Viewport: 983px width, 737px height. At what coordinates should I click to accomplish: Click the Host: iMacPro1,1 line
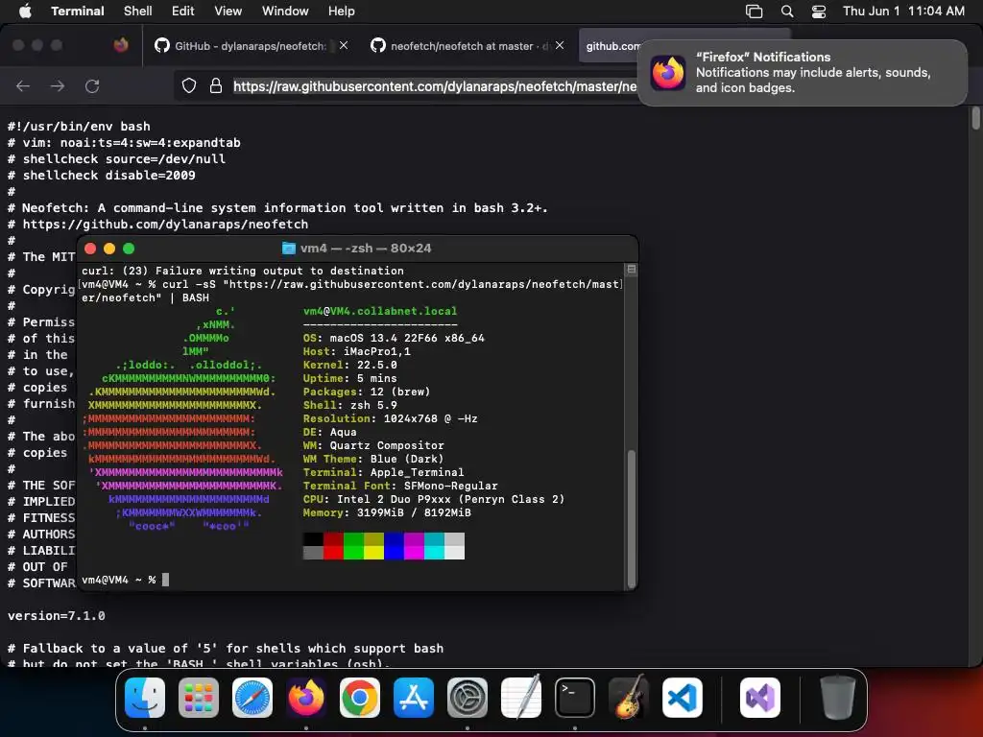(357, 351)
